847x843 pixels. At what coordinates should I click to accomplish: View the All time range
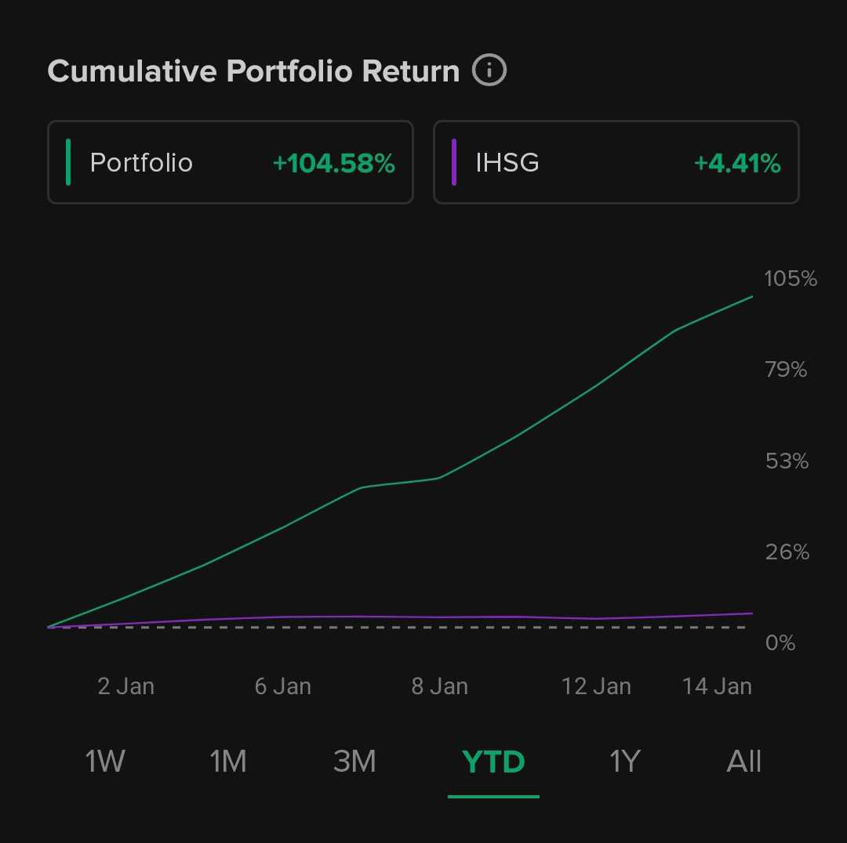point(743,761)
